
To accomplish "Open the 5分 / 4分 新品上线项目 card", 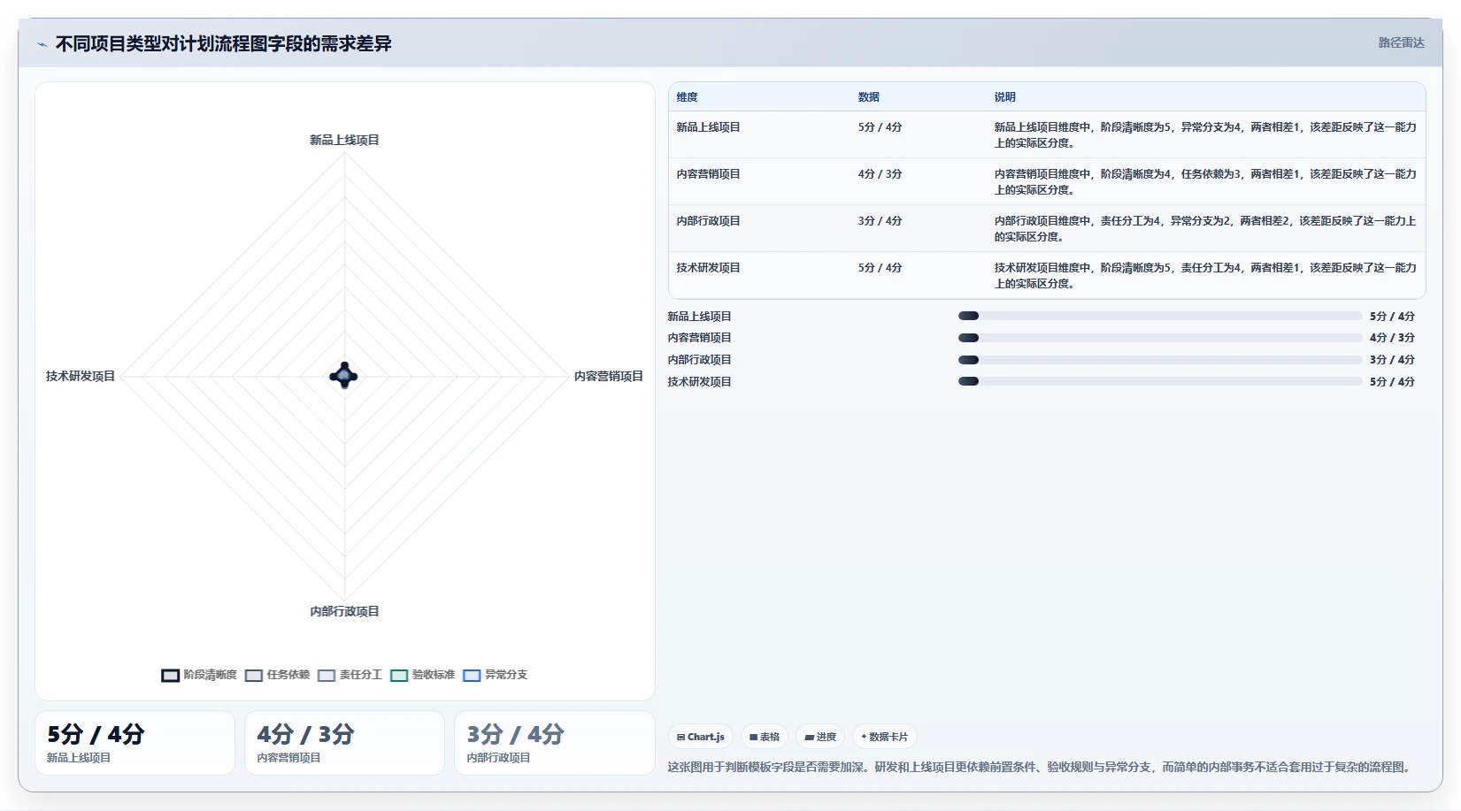I will [135, 743].
